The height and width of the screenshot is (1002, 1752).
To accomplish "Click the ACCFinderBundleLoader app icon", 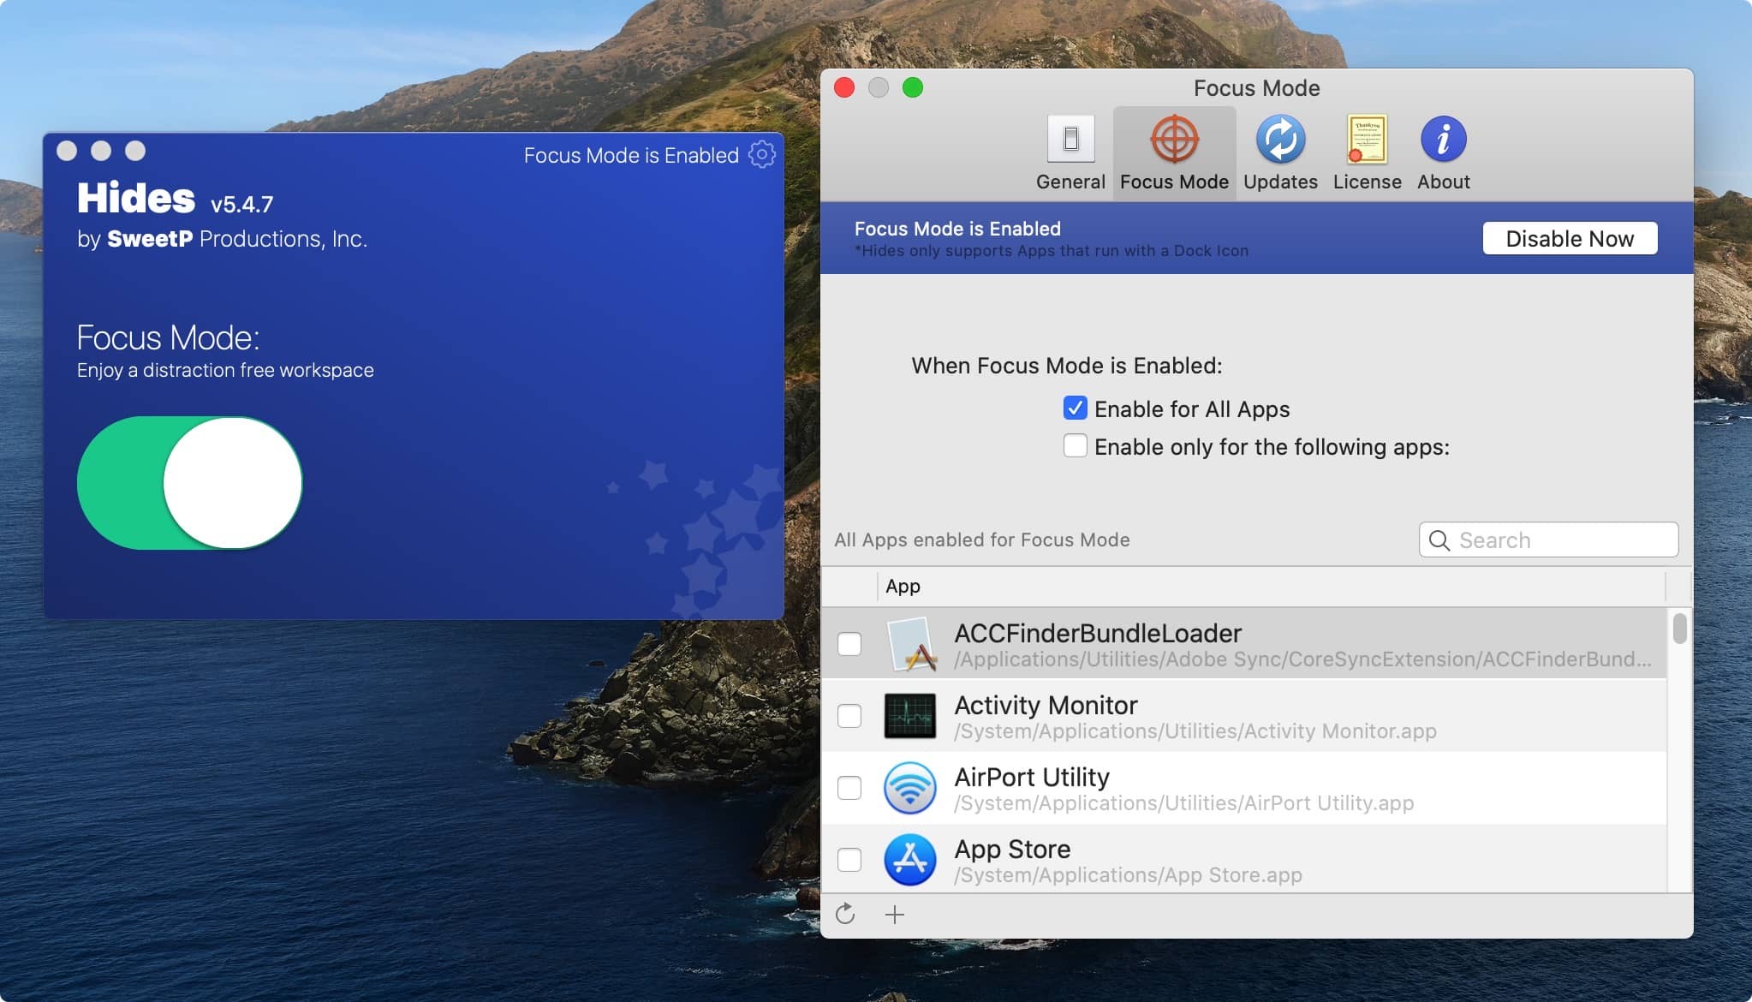I will point(910,644).
